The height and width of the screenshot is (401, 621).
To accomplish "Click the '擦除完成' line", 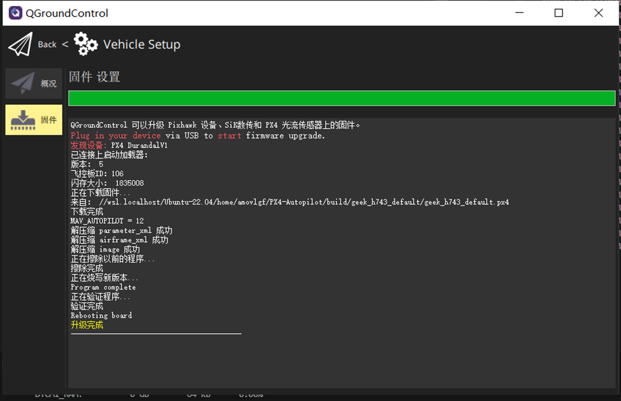I will (87, 268).
